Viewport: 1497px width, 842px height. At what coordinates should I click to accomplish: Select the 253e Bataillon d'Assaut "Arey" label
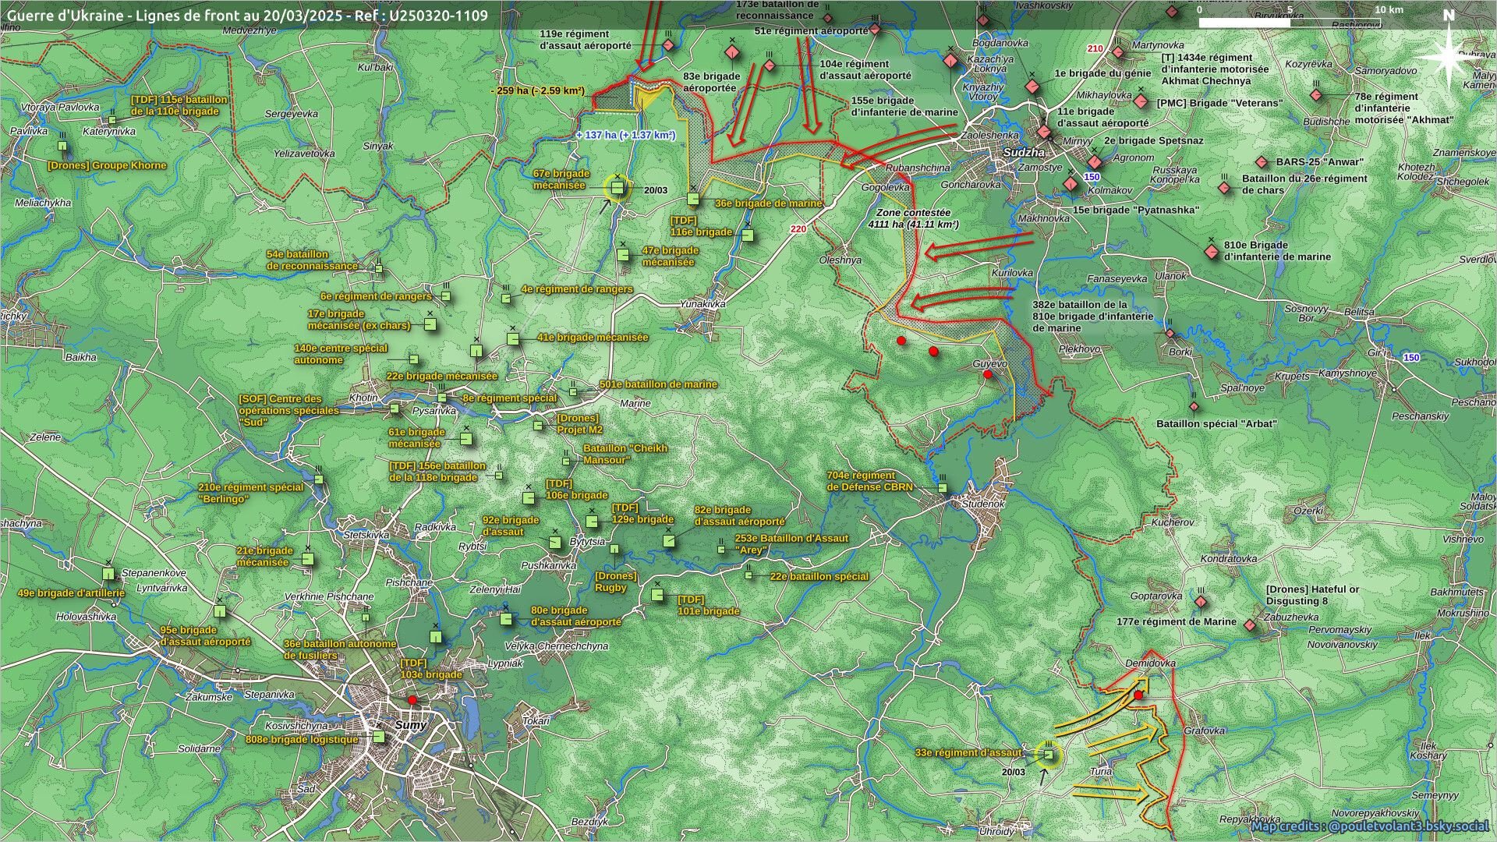point(791,544)
